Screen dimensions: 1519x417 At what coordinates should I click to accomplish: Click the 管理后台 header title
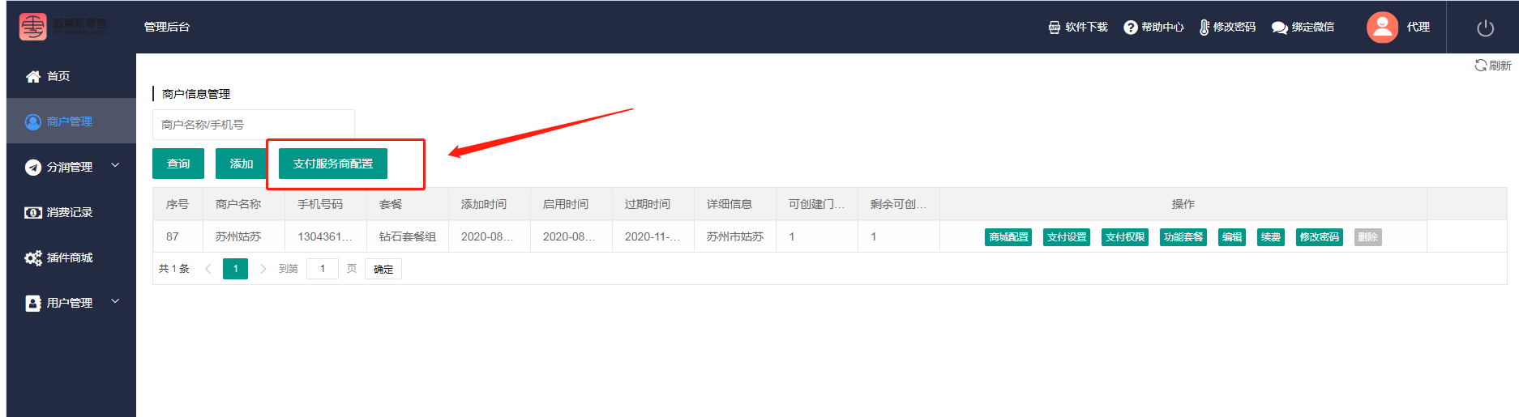tap(167, 27)
